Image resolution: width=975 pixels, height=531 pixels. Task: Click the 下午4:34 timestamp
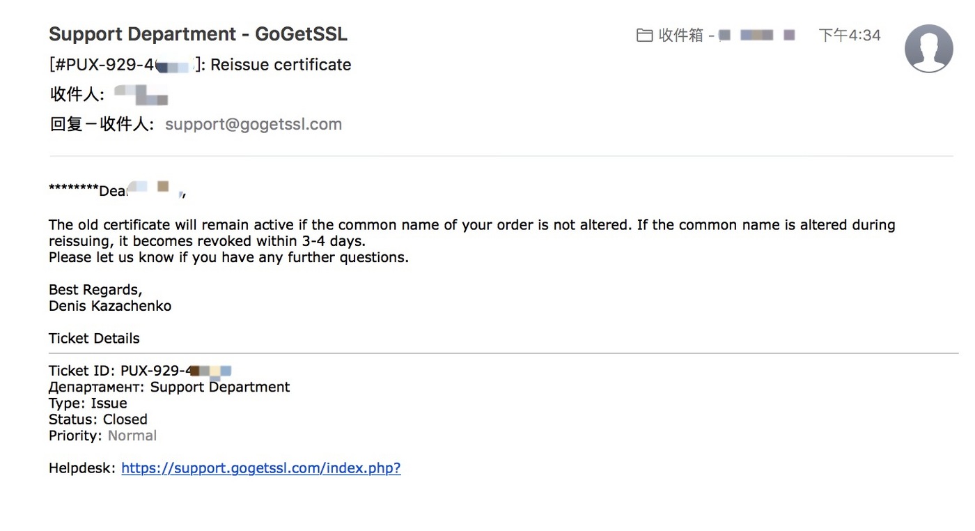click(x=850, y=35)
